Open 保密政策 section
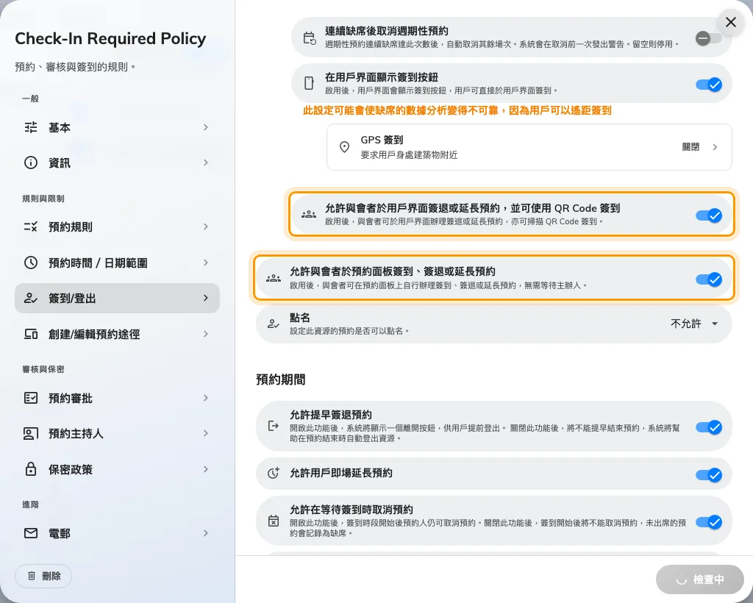753x603 pixels. coord(117,469)
